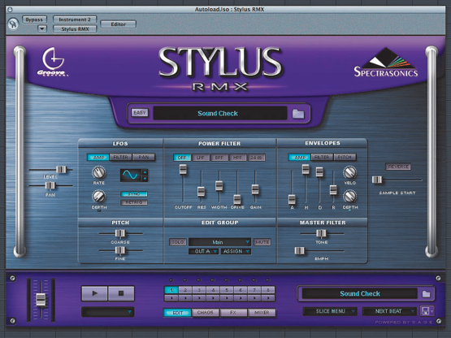This screenshot has height=338, width=451.
Task: Click the stop button
Action: tap(121, 293)
